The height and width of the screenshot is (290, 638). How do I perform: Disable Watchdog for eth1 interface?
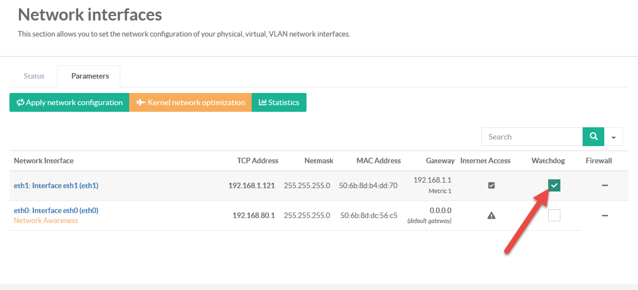[554, 185]
